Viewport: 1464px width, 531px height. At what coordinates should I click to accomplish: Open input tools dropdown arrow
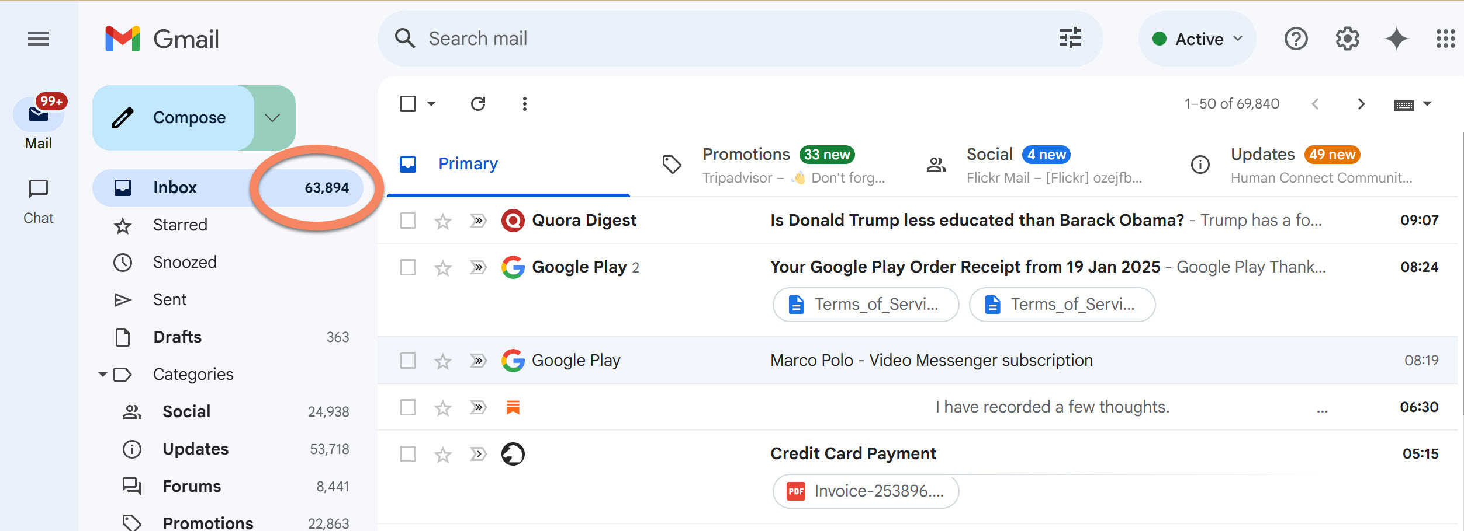pyautogui.click(x=1427, y=104)
